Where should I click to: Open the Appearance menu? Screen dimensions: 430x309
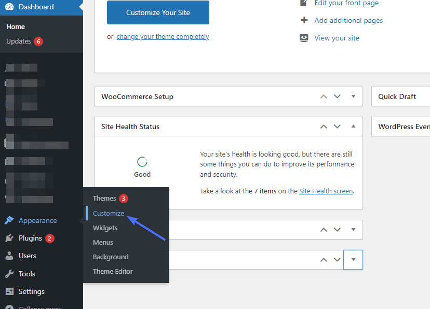point(38,220)
